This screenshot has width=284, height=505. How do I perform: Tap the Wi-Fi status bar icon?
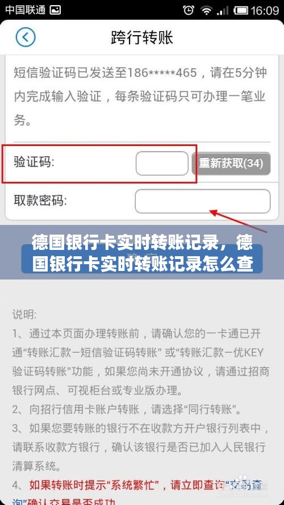[206, 10]
